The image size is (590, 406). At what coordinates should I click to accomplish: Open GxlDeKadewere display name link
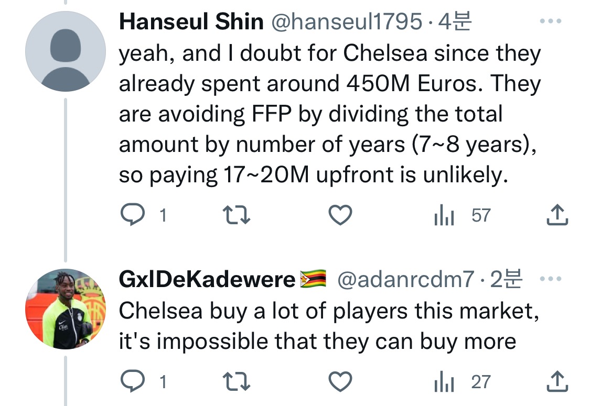[x=207, y=281]
